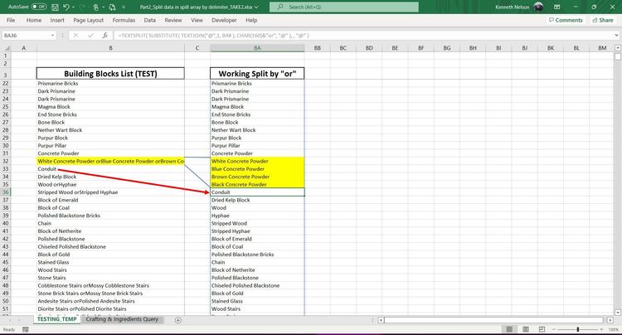
Task: Click the TEXTSPLIT formula in formula bar
Action: [213, 36]
